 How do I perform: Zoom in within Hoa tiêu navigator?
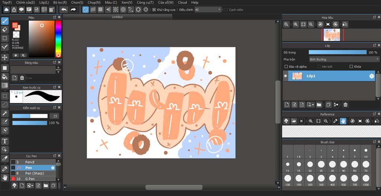(x=295, y=24)
